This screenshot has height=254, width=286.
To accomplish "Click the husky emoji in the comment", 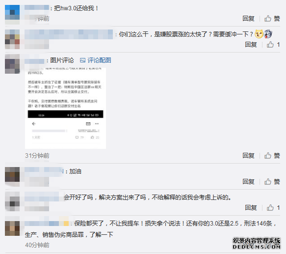I will 268,34.
